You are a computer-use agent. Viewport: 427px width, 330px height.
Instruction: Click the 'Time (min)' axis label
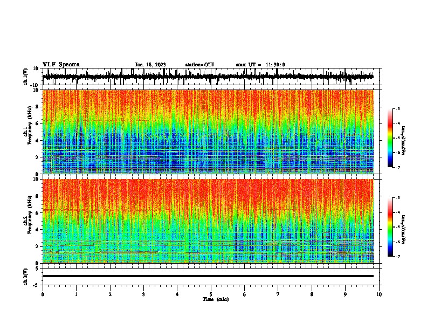(216, 299)
